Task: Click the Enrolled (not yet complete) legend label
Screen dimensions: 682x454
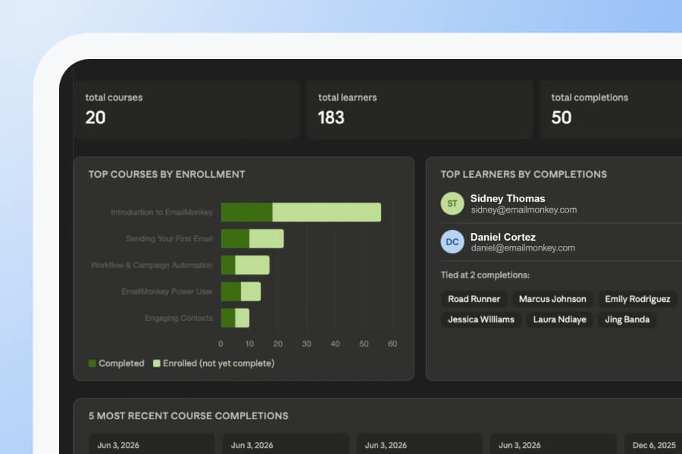Action: pos(219,363)
